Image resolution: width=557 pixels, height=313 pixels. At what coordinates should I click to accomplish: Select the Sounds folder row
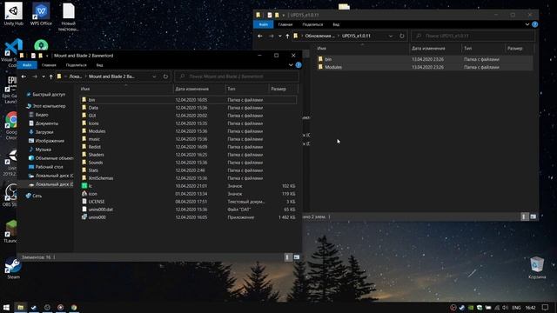click(x=188, y=163)
